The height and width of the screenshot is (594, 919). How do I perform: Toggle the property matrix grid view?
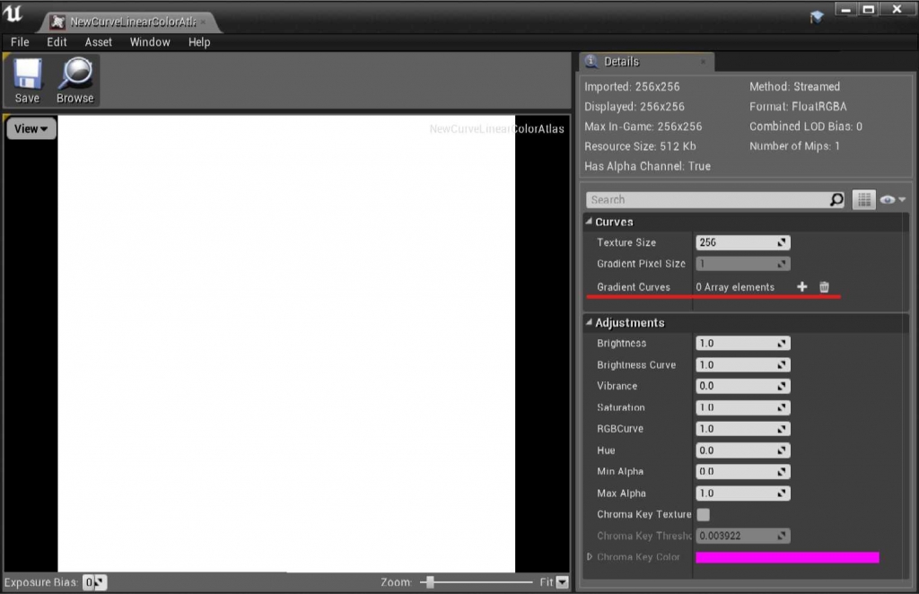(x=864, y=200)
